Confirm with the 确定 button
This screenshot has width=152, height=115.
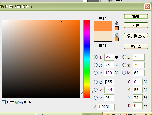136,17
